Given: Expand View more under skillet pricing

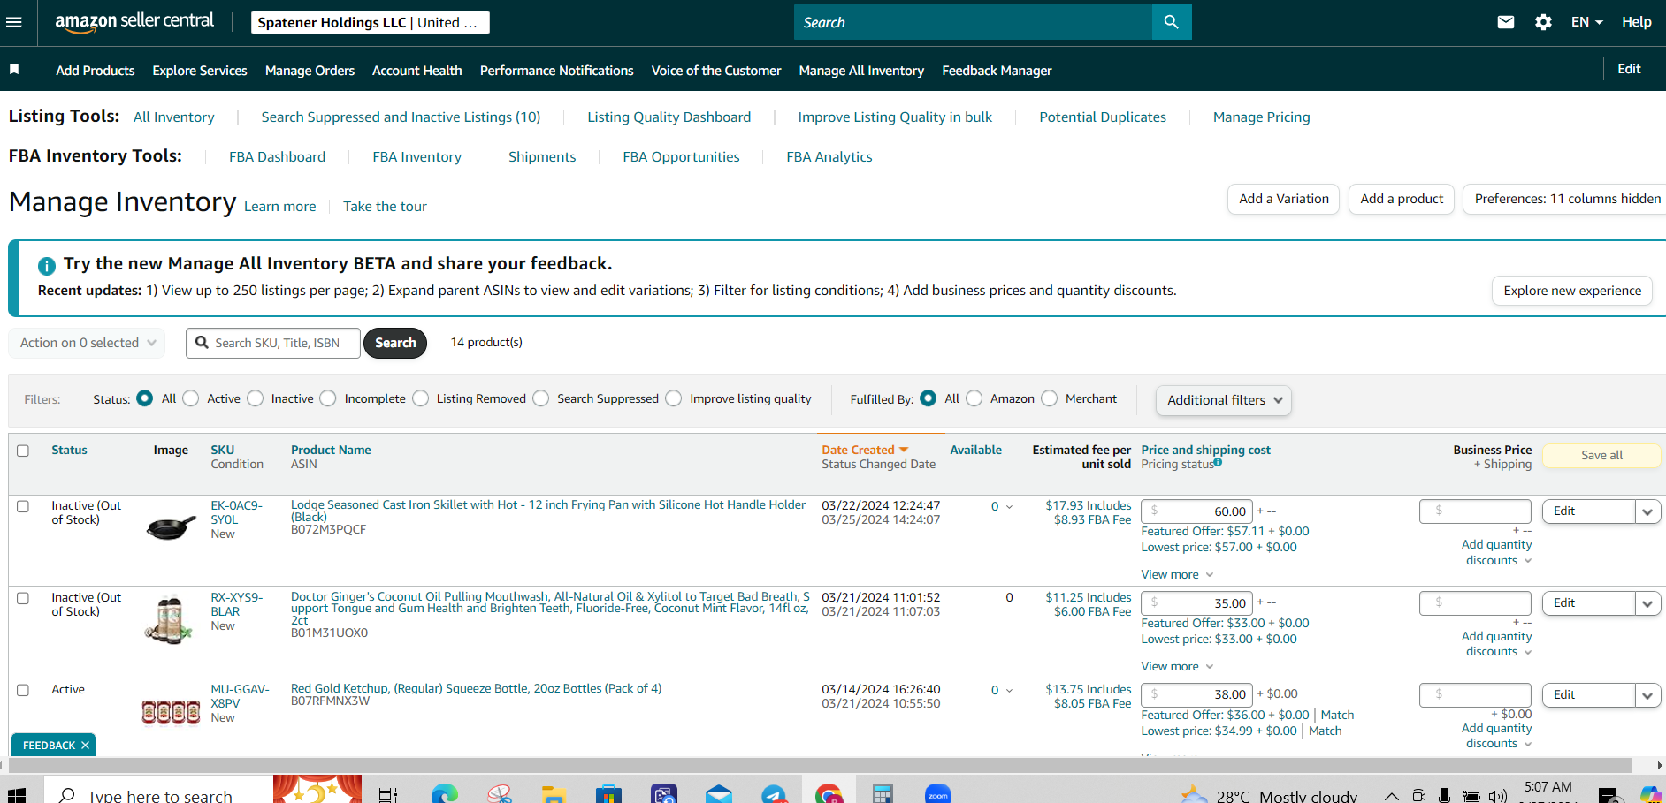Looking at the screenshot, I should coord(1177,574).
